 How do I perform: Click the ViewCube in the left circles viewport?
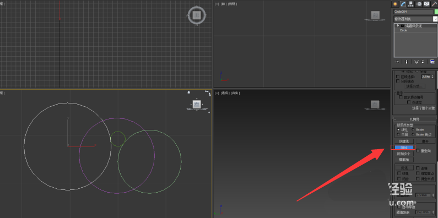click(x=197, y=105)
